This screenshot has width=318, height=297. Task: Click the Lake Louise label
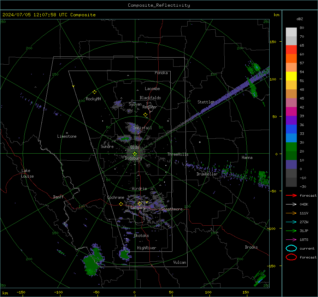coord(27,173)
